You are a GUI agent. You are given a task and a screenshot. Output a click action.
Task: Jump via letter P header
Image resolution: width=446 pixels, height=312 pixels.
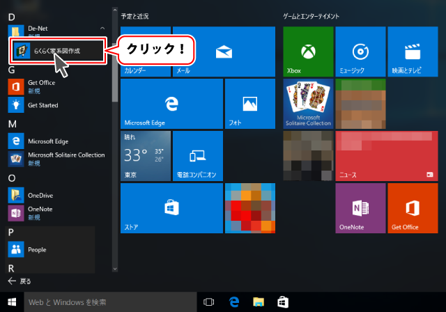point(11,233)
